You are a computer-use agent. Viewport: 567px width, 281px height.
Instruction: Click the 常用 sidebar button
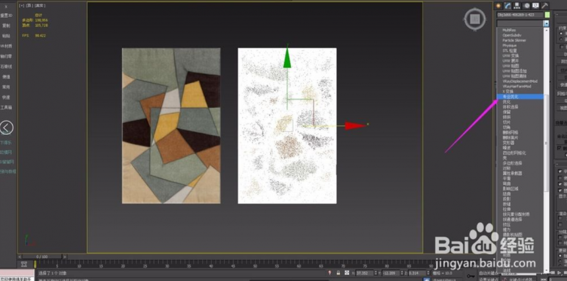(x=7, y=87)
